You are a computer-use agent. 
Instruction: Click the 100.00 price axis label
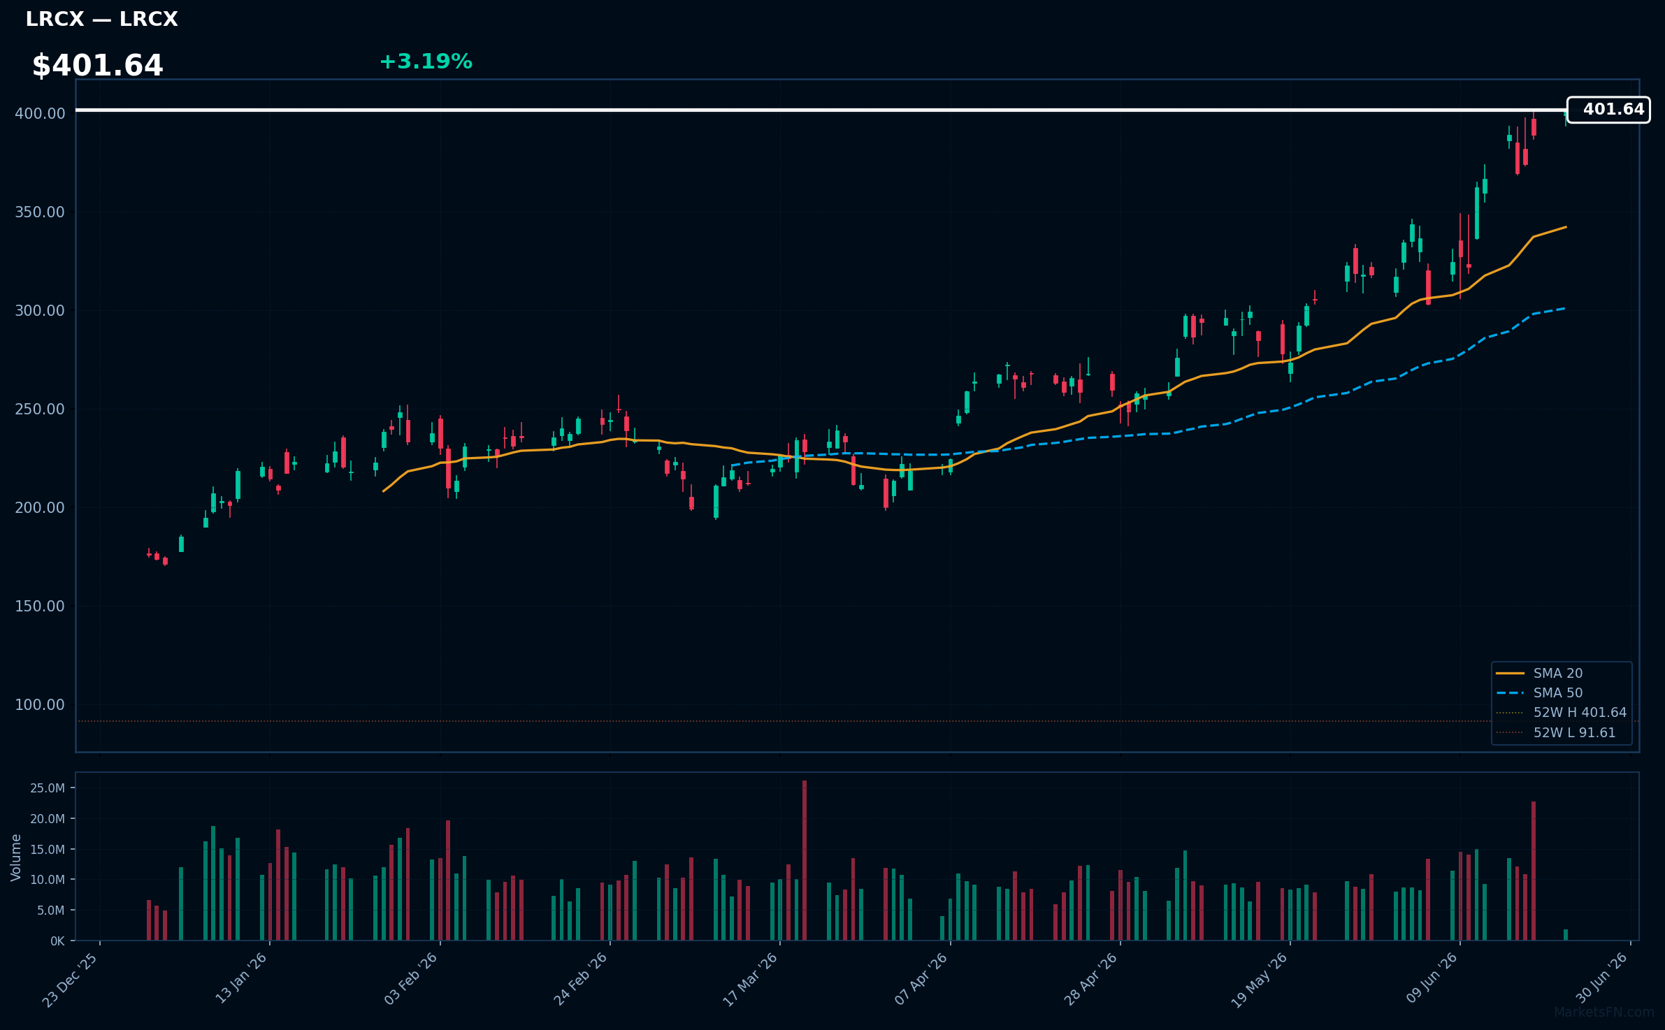pos(40,704)
